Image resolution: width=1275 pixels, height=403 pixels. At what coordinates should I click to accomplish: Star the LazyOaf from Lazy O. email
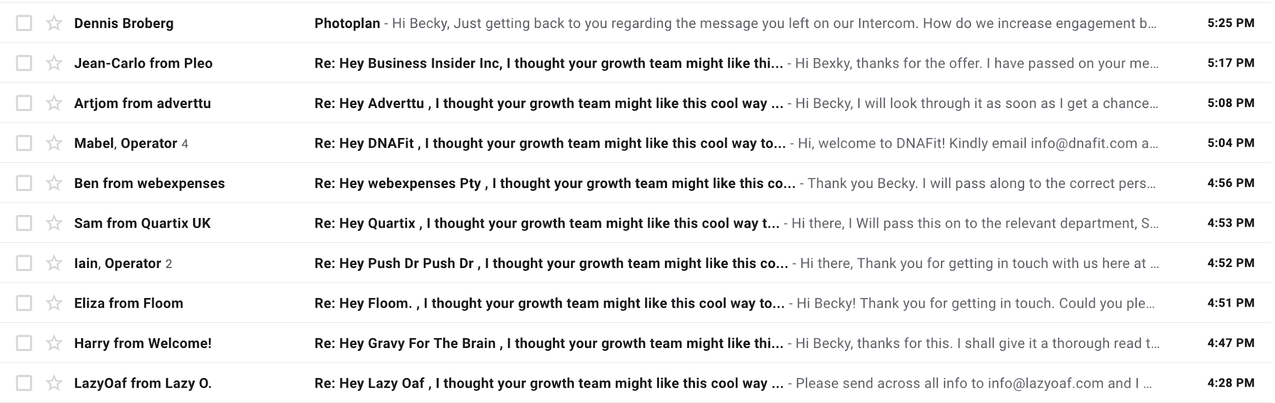(x=54, y=383)
